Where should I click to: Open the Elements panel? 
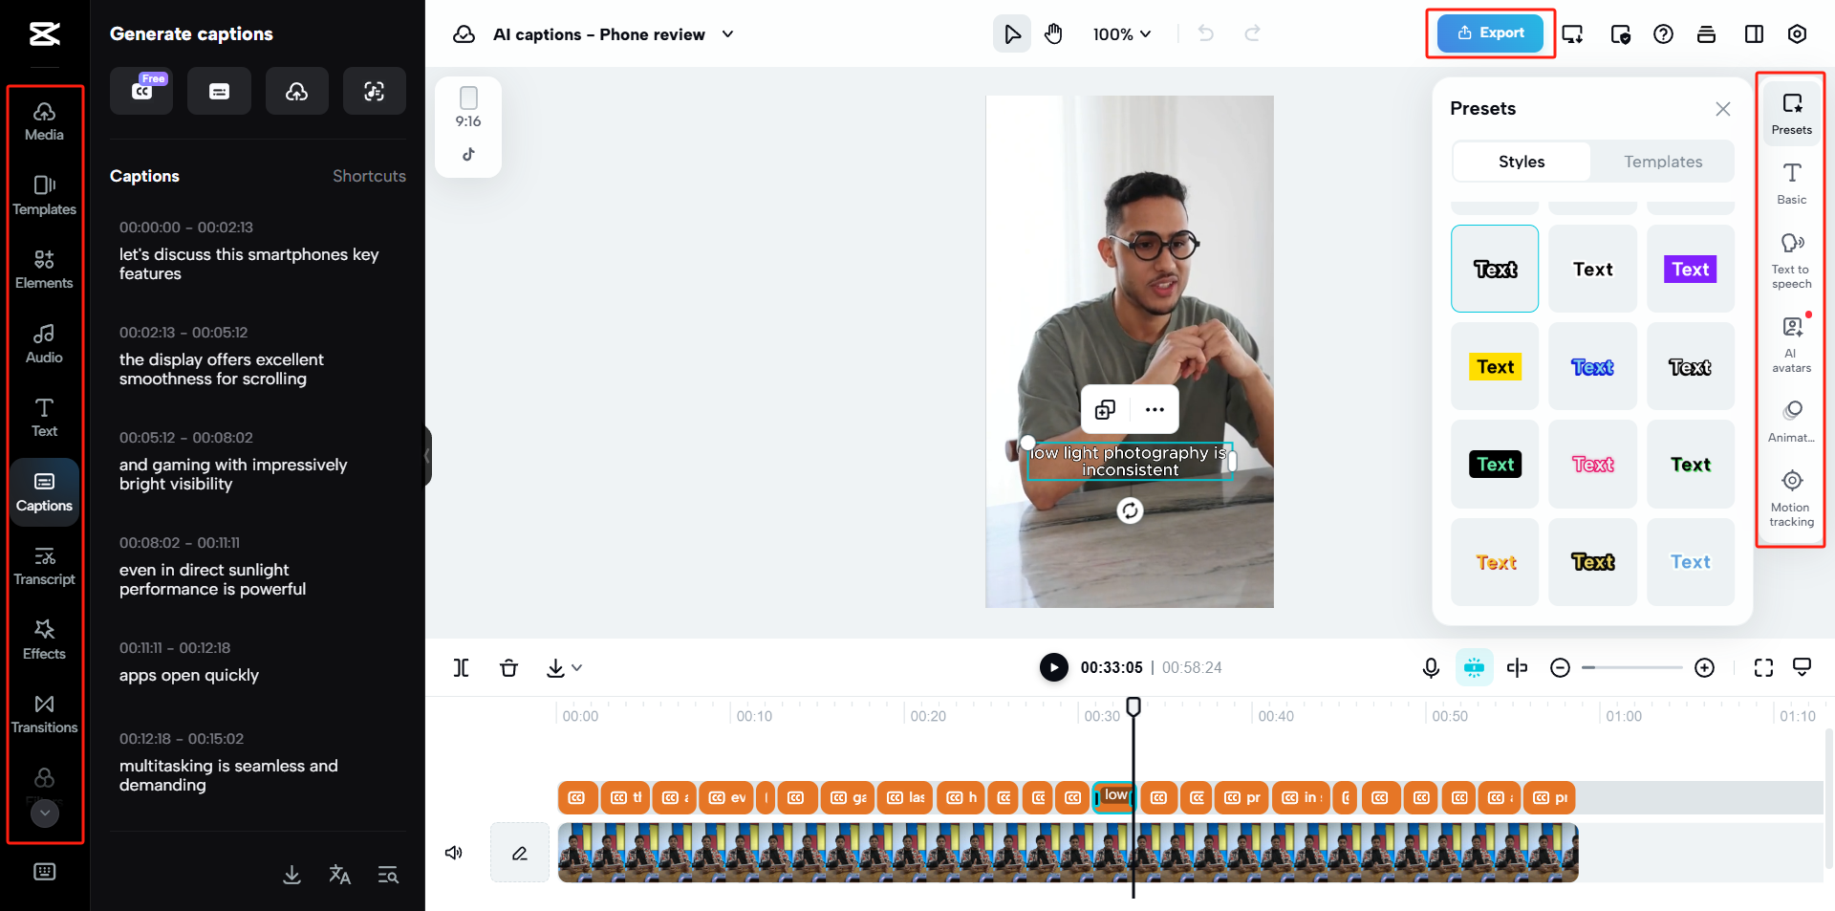[x=44, y=270]
